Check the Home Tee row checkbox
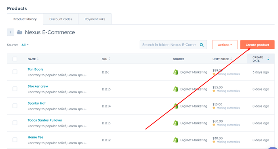 tap(15, 140)
